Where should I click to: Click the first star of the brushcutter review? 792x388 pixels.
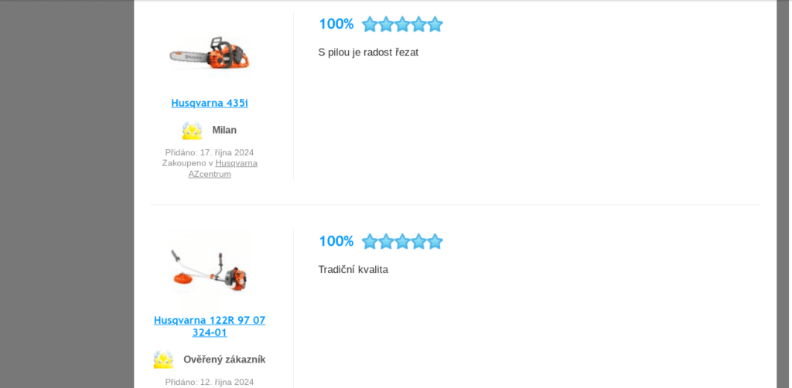click(370, 241)
